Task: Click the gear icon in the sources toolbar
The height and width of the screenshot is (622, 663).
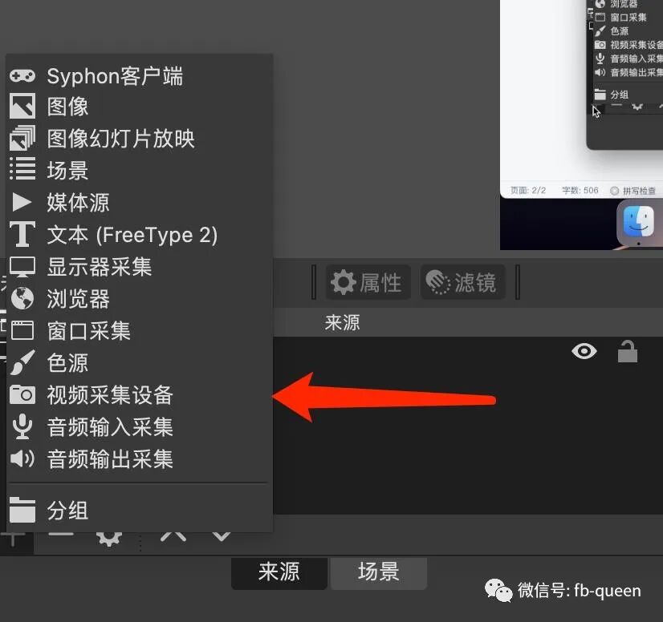Action: (109, 537)
